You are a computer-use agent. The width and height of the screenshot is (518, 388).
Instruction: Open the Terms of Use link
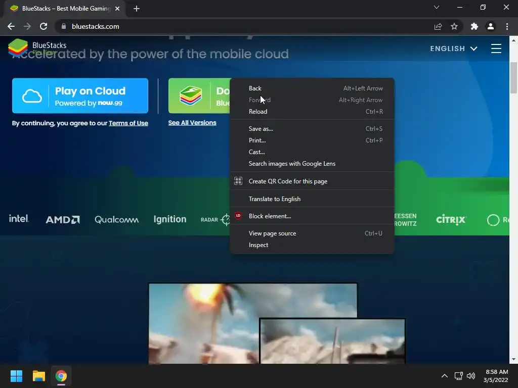[128, 123]
